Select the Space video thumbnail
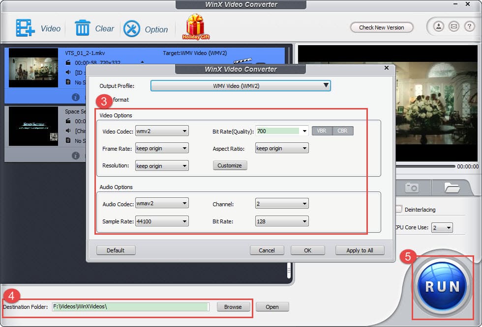 click(x=33, y=126)
